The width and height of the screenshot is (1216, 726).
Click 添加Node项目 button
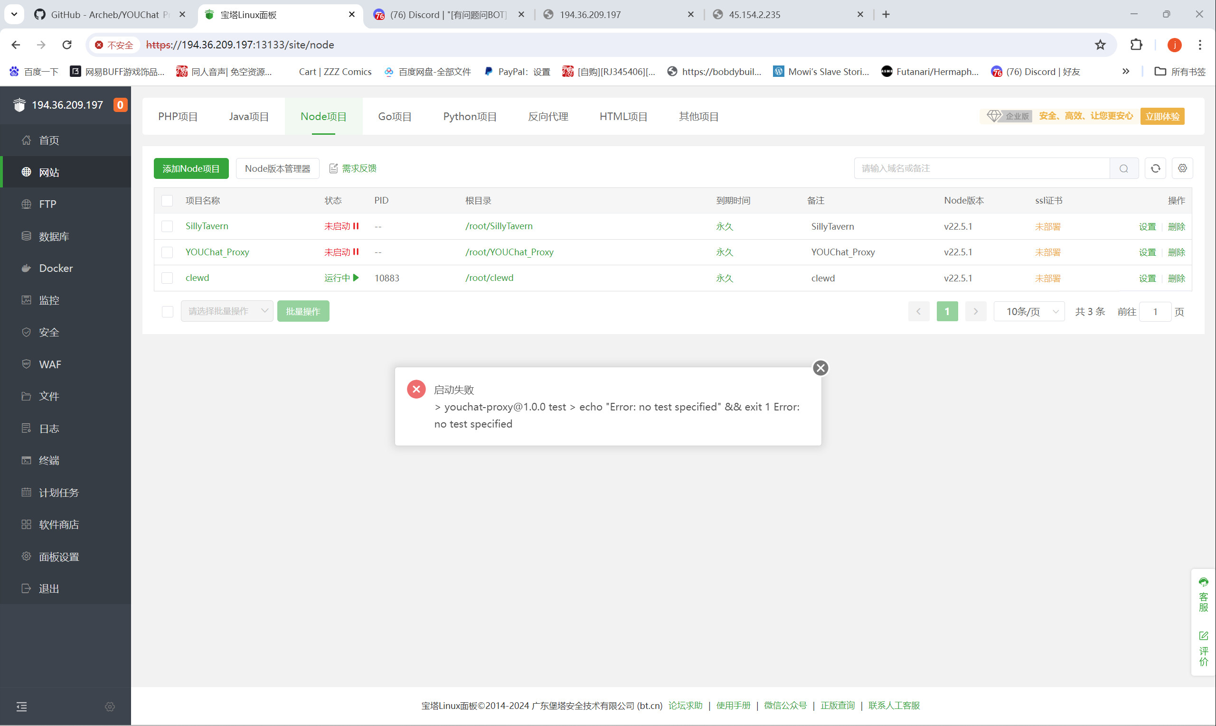pyautogui.click(x=191, y=168)
